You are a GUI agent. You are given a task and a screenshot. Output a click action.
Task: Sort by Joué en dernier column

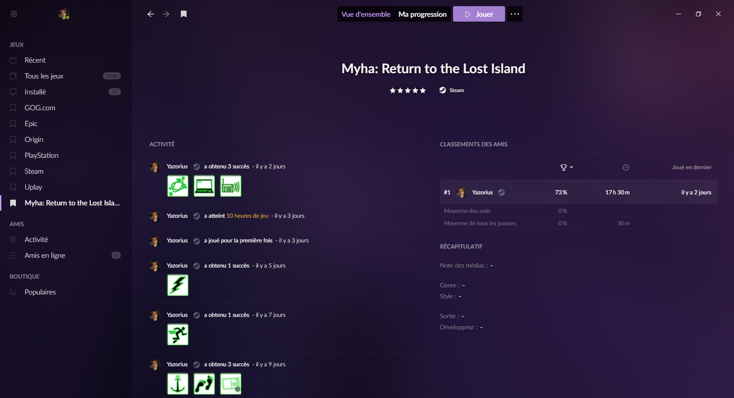(691, 167)
